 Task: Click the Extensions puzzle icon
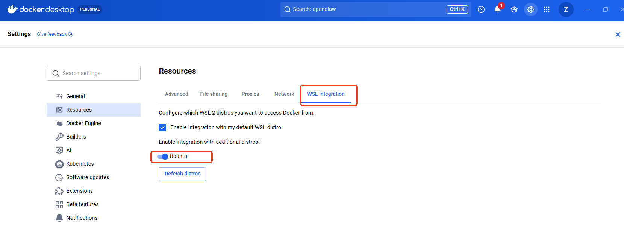pyautogui.click(x=59, y=191)
